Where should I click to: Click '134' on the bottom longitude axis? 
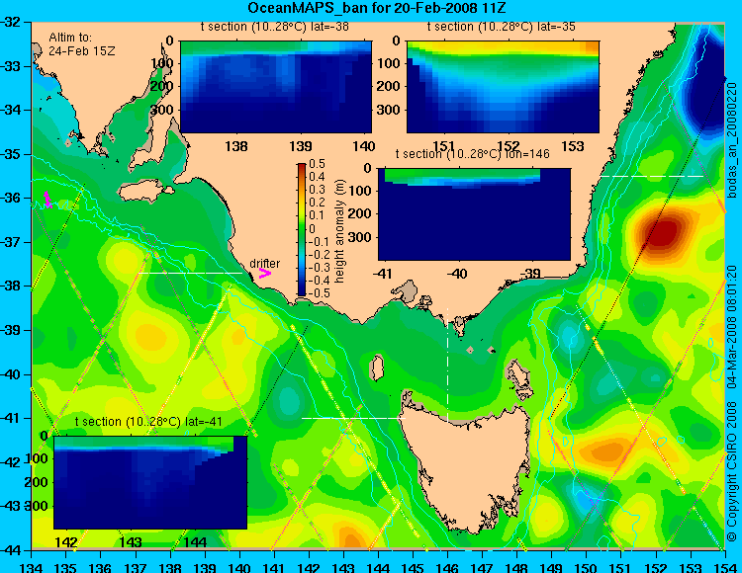coord(32,567)
